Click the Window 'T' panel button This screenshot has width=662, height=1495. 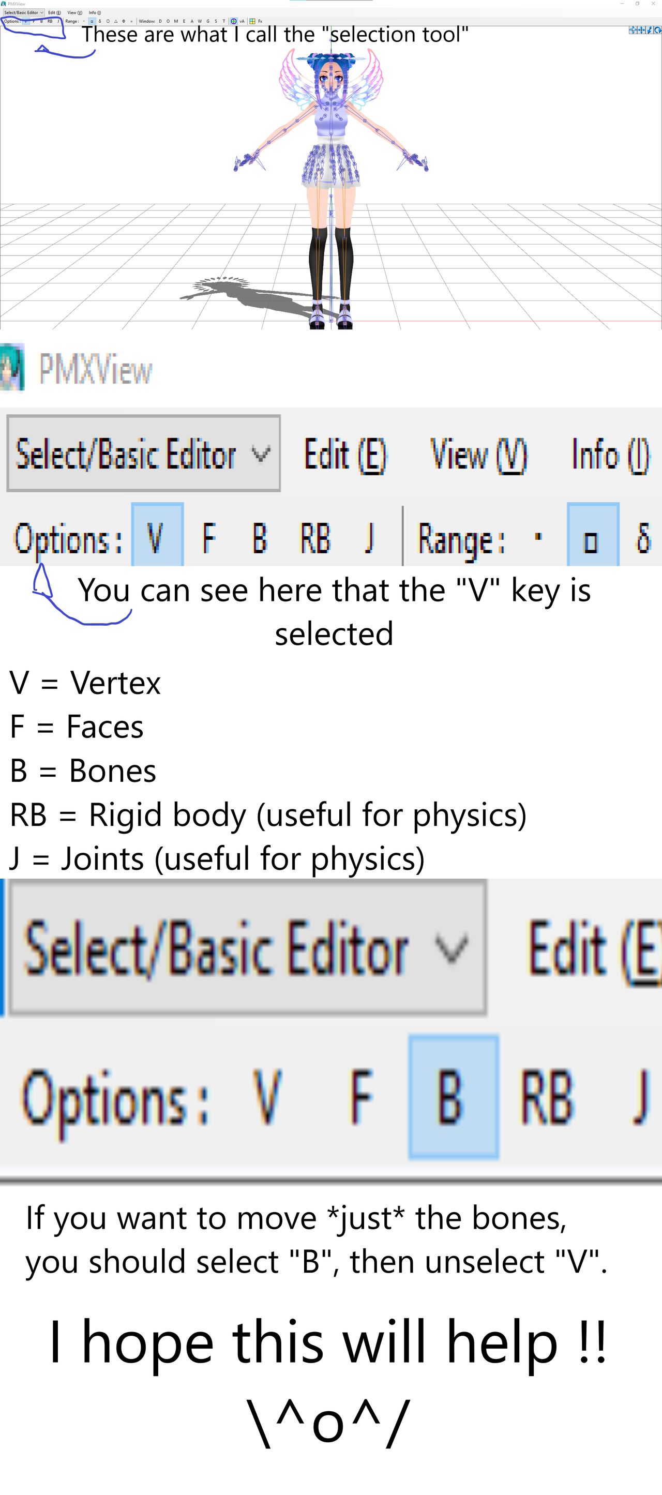click(223, 21)
